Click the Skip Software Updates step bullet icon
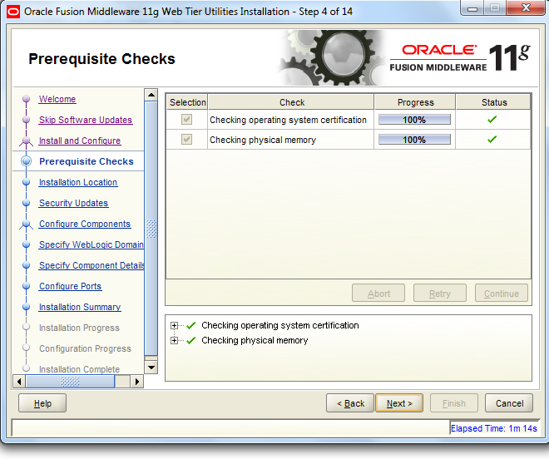 click(x=27, y=120)
